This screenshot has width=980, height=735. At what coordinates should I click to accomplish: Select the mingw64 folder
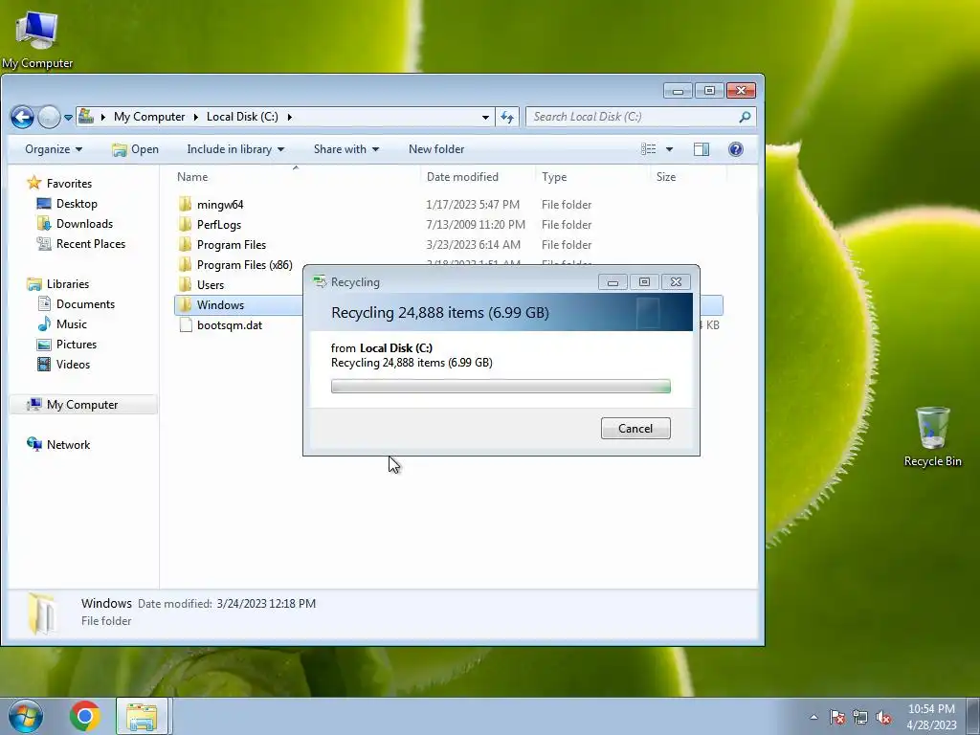220,205
